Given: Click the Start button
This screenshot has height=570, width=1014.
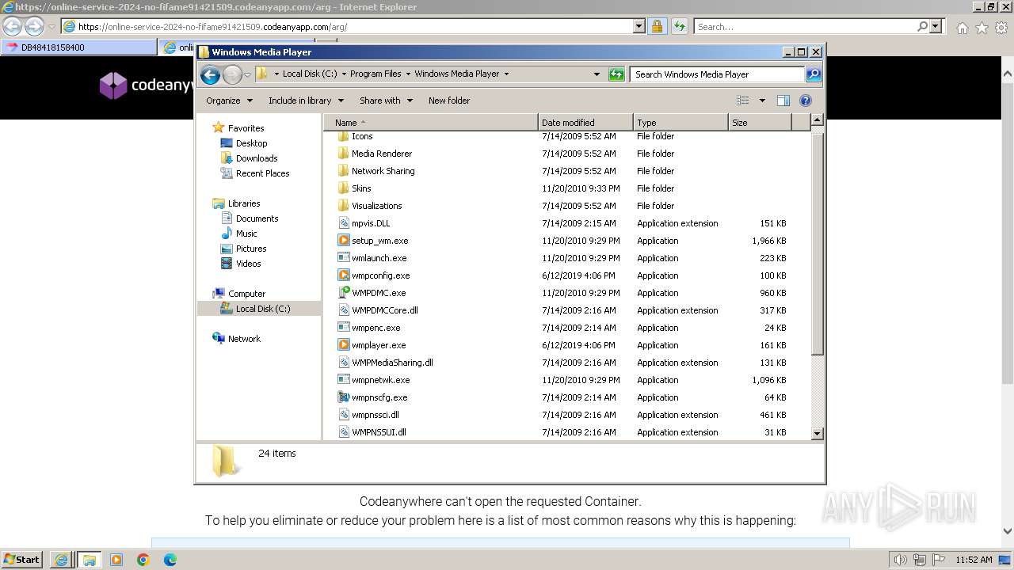Looking at the screenshot, I should pos(22,560).
